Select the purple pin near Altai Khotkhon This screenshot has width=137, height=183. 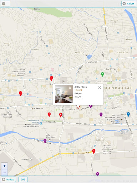45,141
